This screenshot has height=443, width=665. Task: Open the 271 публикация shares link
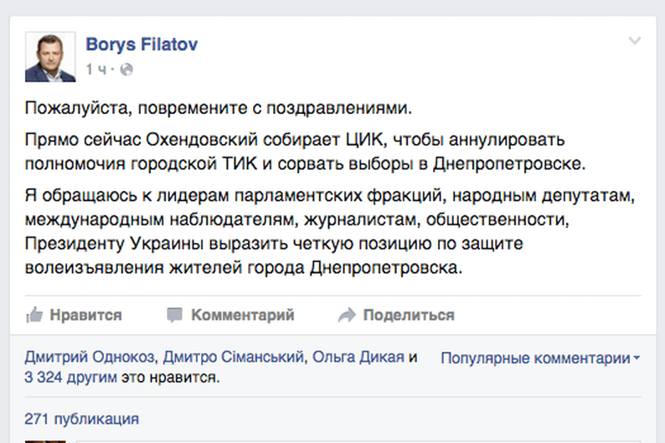tap(81, 419)
